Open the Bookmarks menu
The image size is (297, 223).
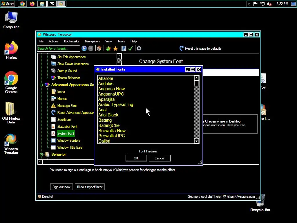(x=72, y=41)
